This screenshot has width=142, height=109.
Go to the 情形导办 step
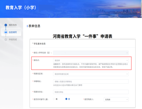click(13, 25)
